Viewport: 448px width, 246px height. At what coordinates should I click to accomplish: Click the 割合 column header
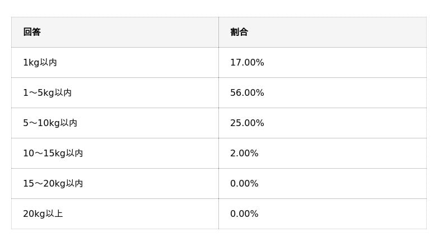[x=239, y=32]
